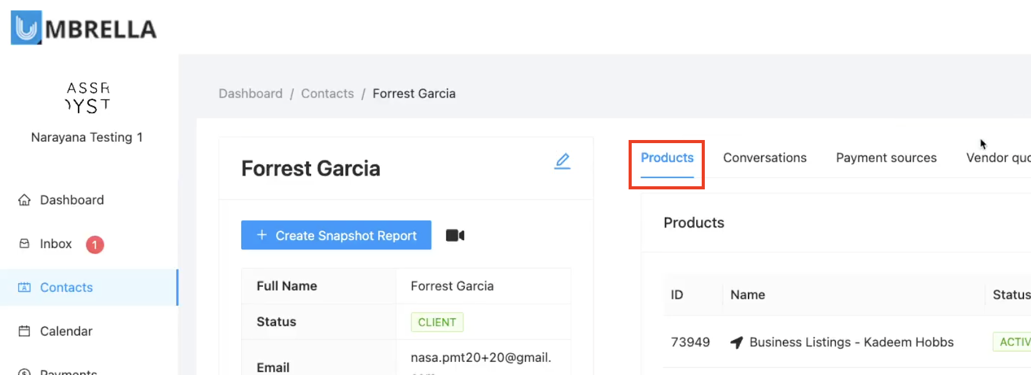
Task: Open the Business Listings - Kadeem Hobbs product
Action: (x=851, y=342)
